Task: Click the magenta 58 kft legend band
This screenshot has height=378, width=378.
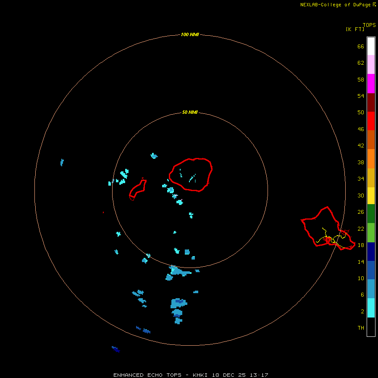Action: pyautogui.click(x=371, y=84)
